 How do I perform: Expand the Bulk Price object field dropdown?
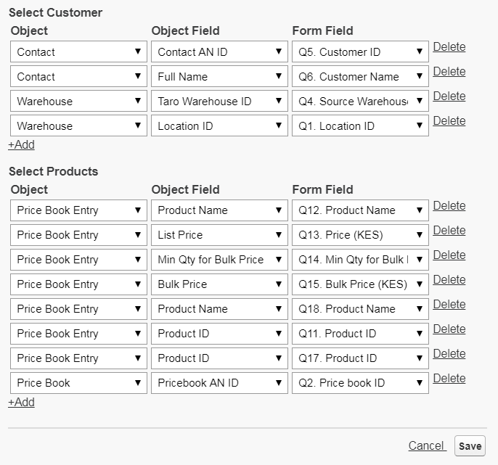point(219,284)
